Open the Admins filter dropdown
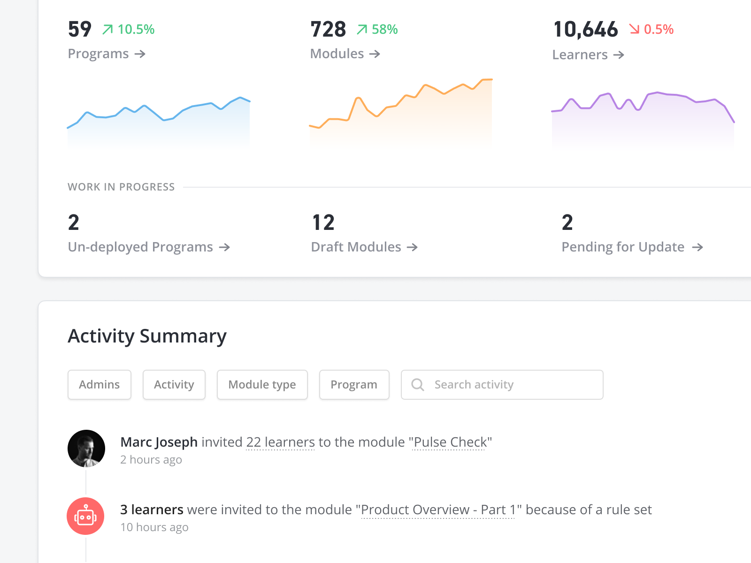751x563 pixels. point(99,385)
